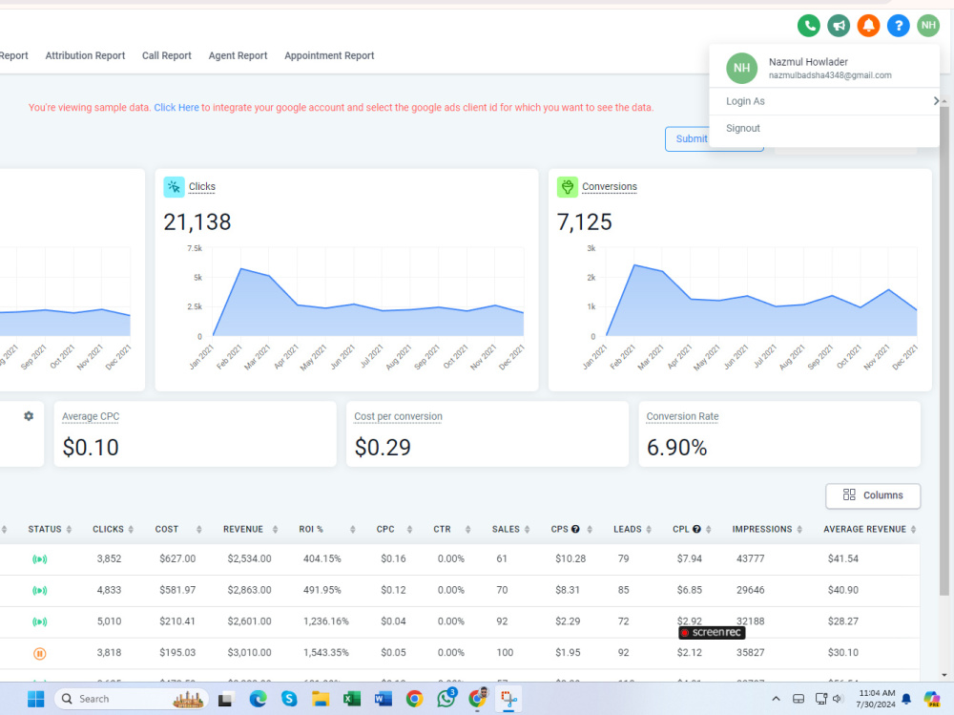The image size is (954, 715).
Task: Open the Attribution Report tab
Action: 85,55
